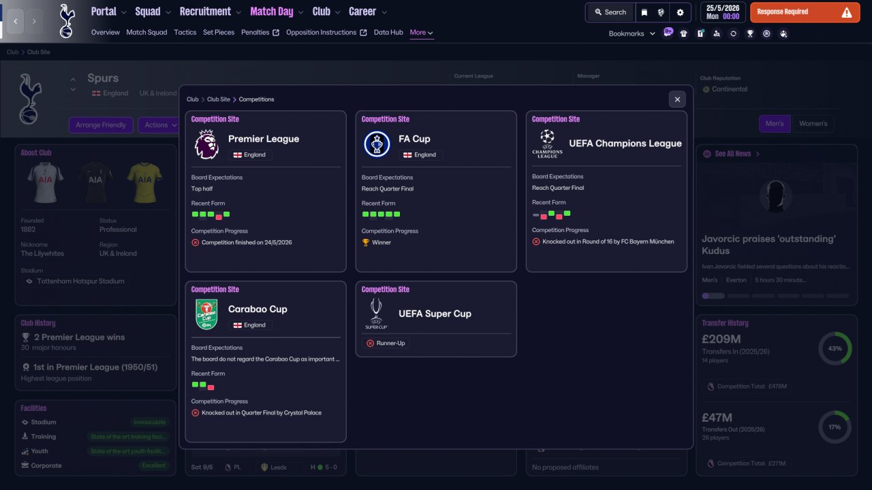Viewport: 872px width, 490px height.
Task: Click the FA Cup logo
Action: click(x=377, y=144)
